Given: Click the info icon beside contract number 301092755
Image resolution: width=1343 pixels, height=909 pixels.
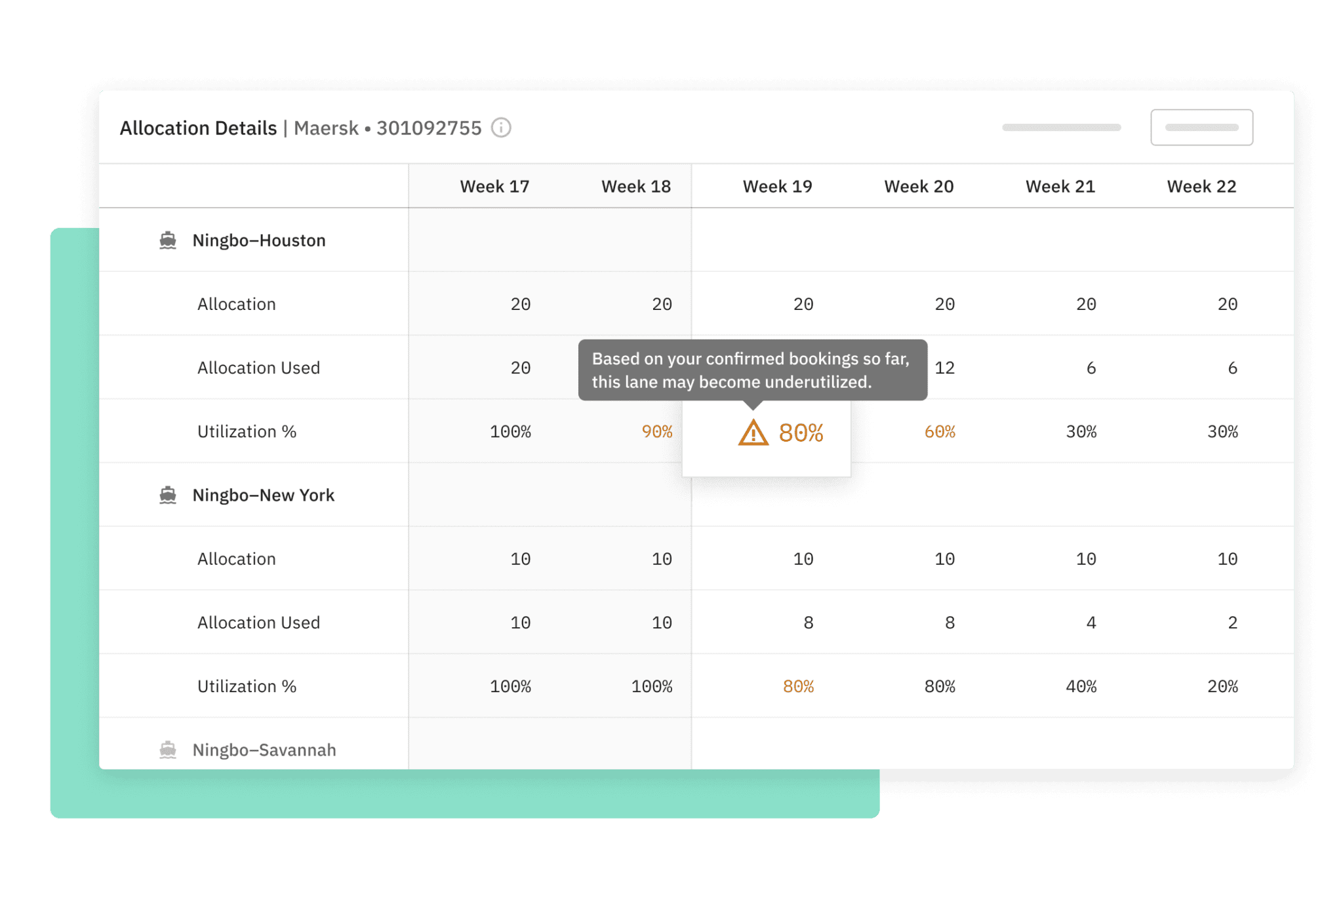Looking at the screenshot, I should coord(501,127).
